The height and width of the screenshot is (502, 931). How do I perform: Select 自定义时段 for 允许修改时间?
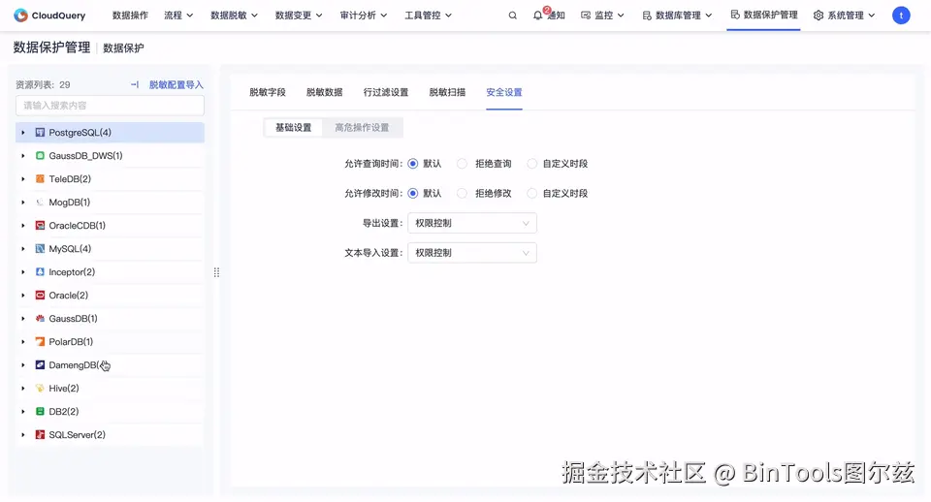(x=532, y=194)
